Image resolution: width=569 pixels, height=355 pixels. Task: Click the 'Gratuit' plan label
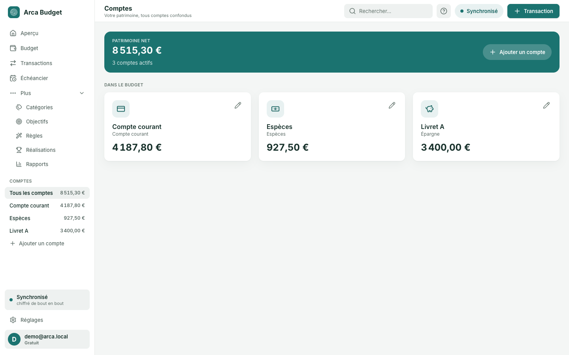pyautogui.click(x=32, y=343)
